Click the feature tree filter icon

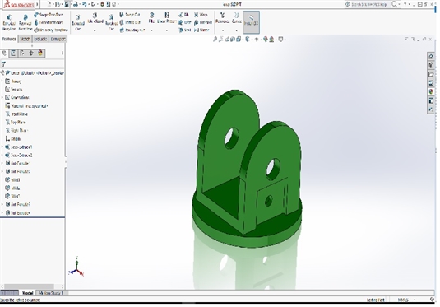pyautogui.click(x=3, y=64)
